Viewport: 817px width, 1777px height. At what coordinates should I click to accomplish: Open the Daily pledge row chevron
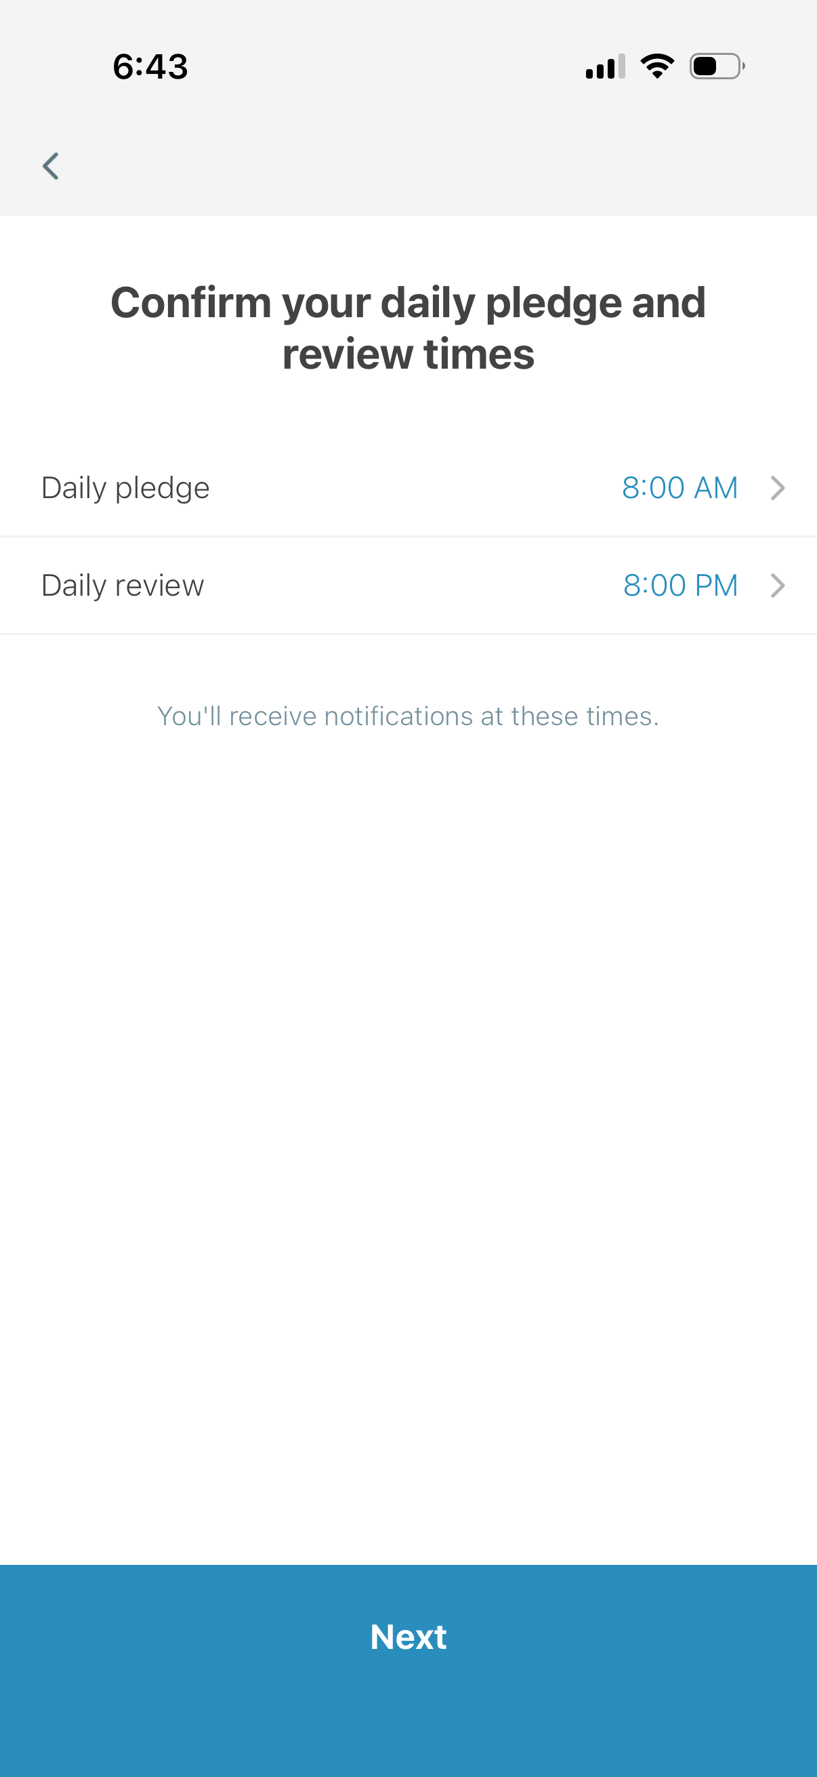tap(777, 488)
